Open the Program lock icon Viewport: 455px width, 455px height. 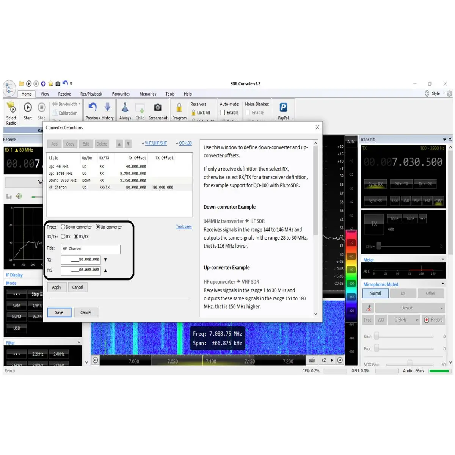coord(179,107)
